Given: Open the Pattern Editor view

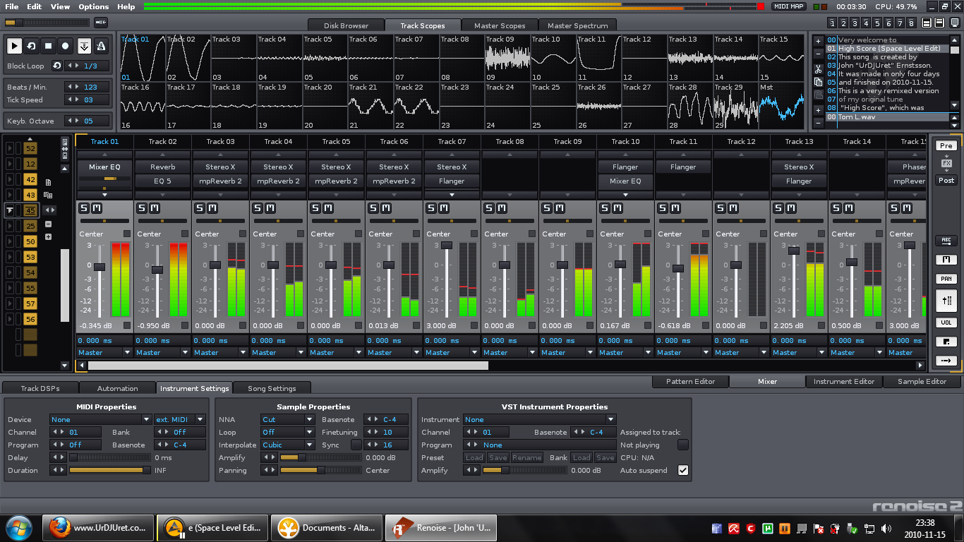Looking at the screenshot, I should (690, 381).
